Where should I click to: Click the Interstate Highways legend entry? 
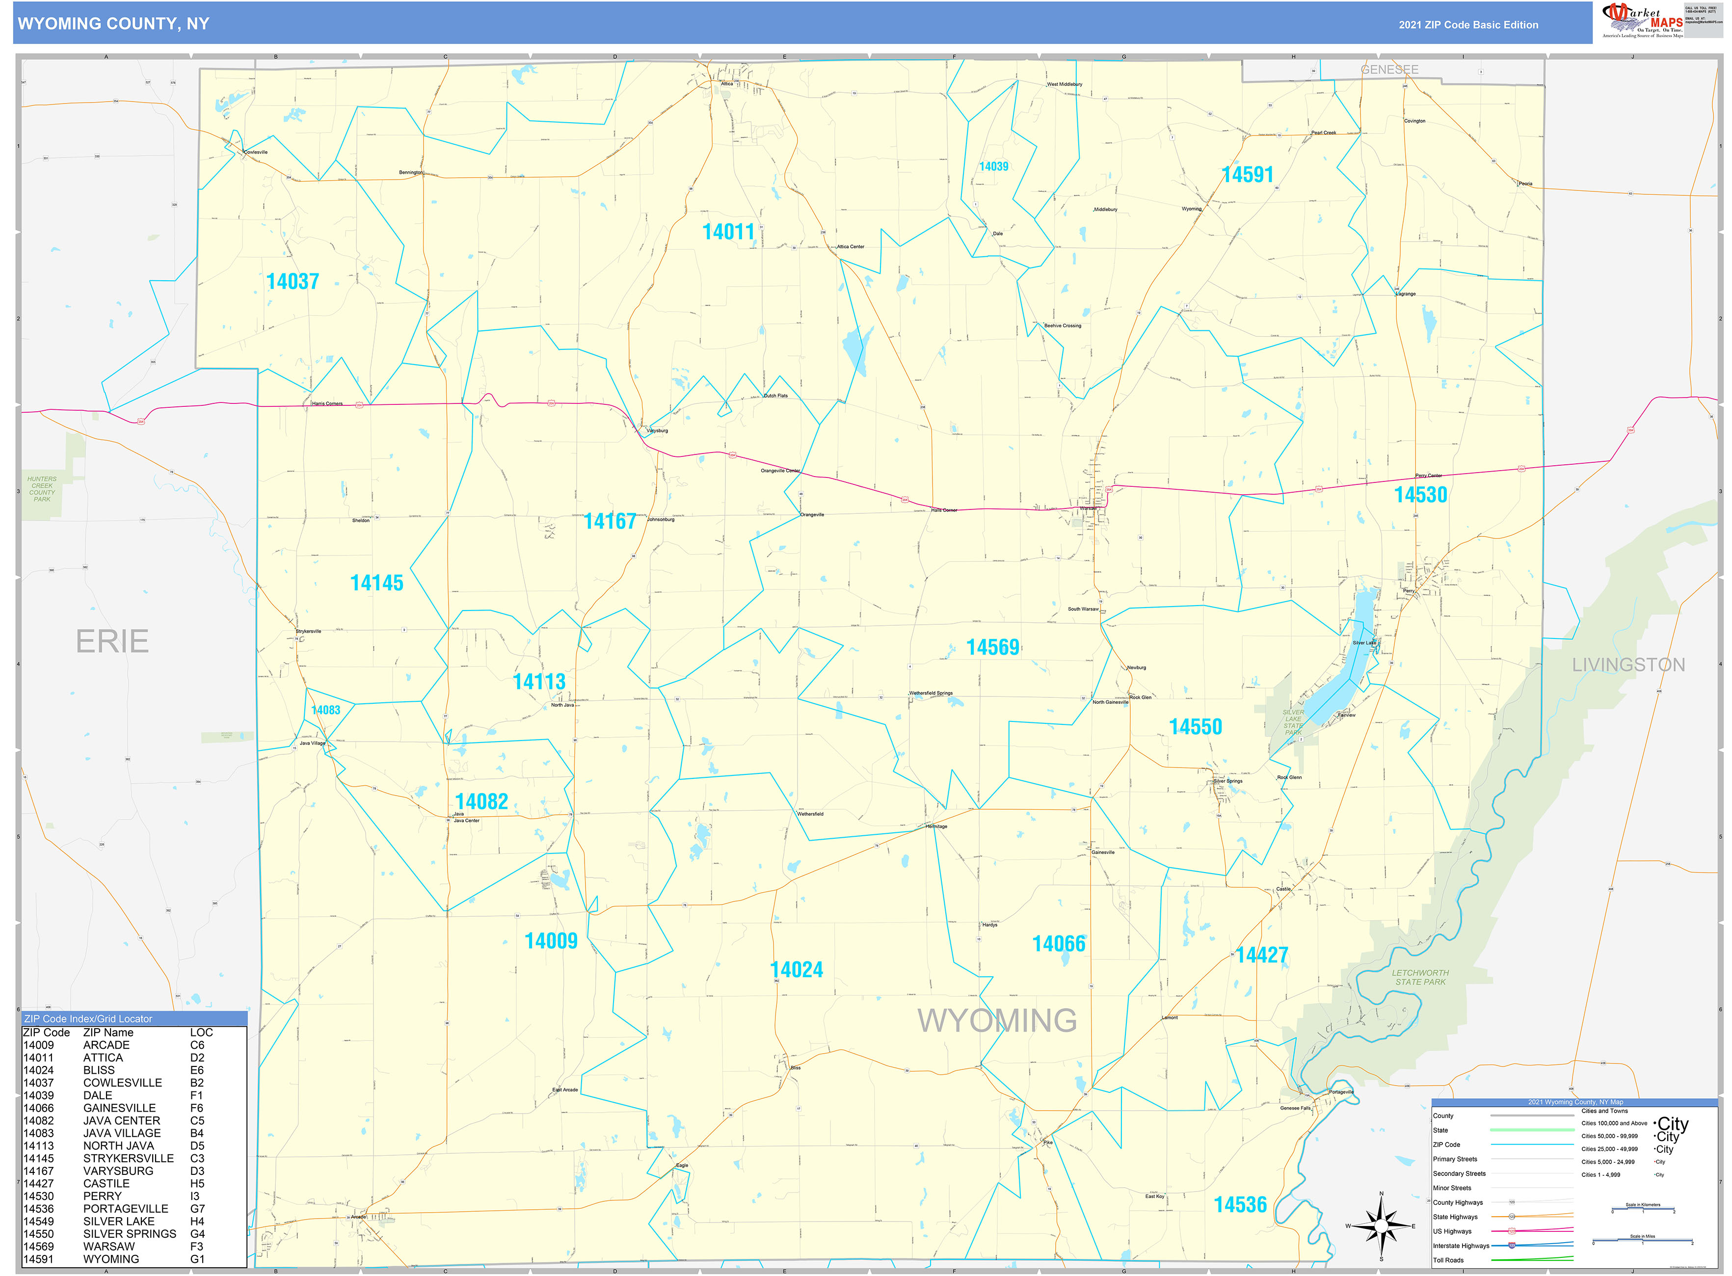point(1503,1245)
